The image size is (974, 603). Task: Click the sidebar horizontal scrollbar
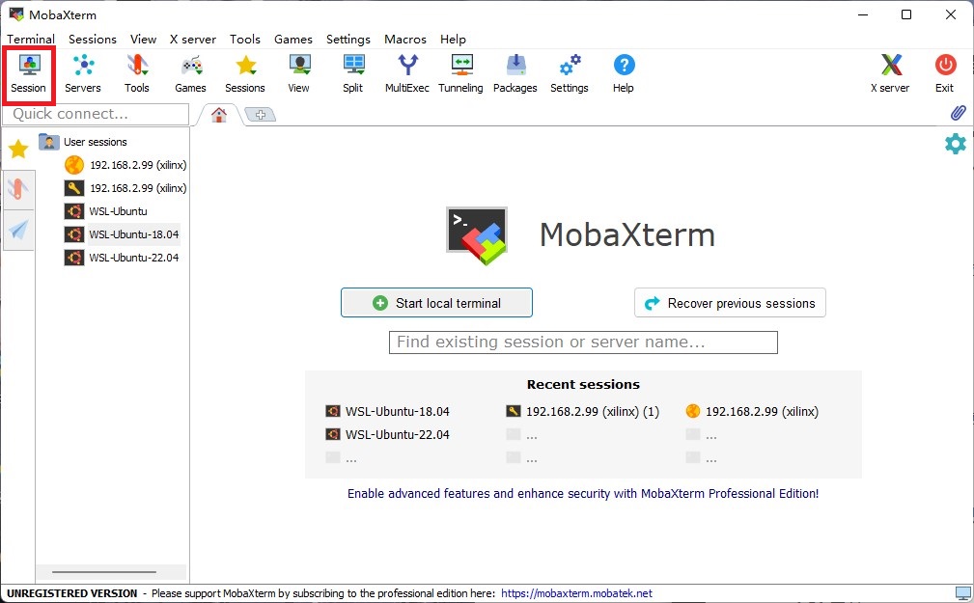tap(104, 572)
